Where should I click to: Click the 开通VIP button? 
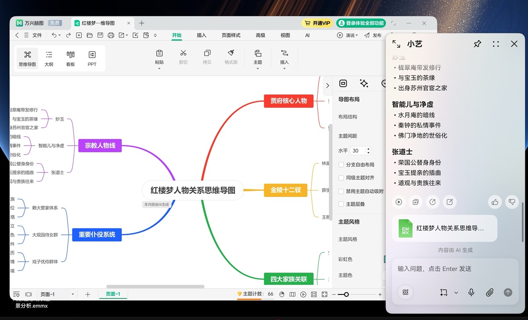click(x=316, y=23)
